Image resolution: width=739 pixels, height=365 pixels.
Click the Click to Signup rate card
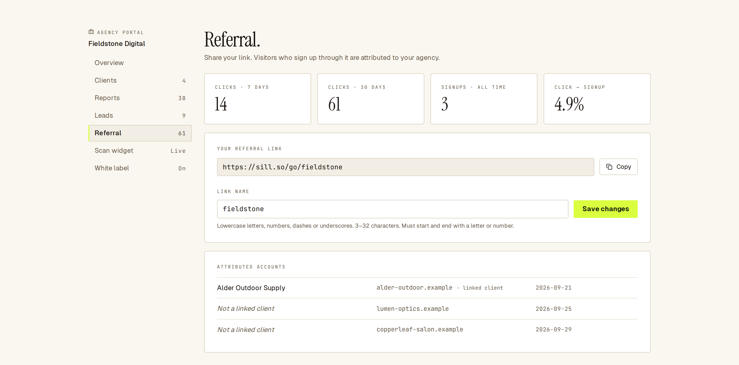coord(597,99)
